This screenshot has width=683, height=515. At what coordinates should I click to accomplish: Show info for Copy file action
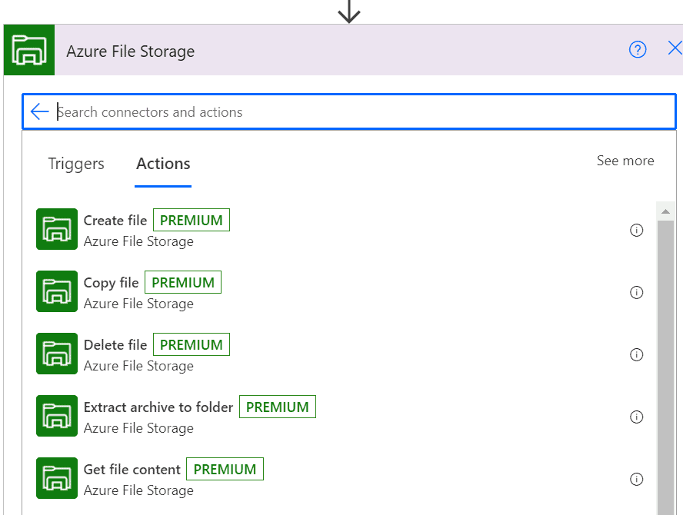pos(636,292)
